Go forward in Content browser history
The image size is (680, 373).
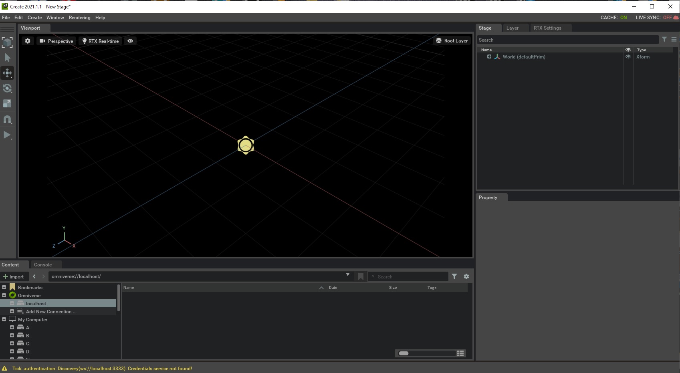(44, 276)
